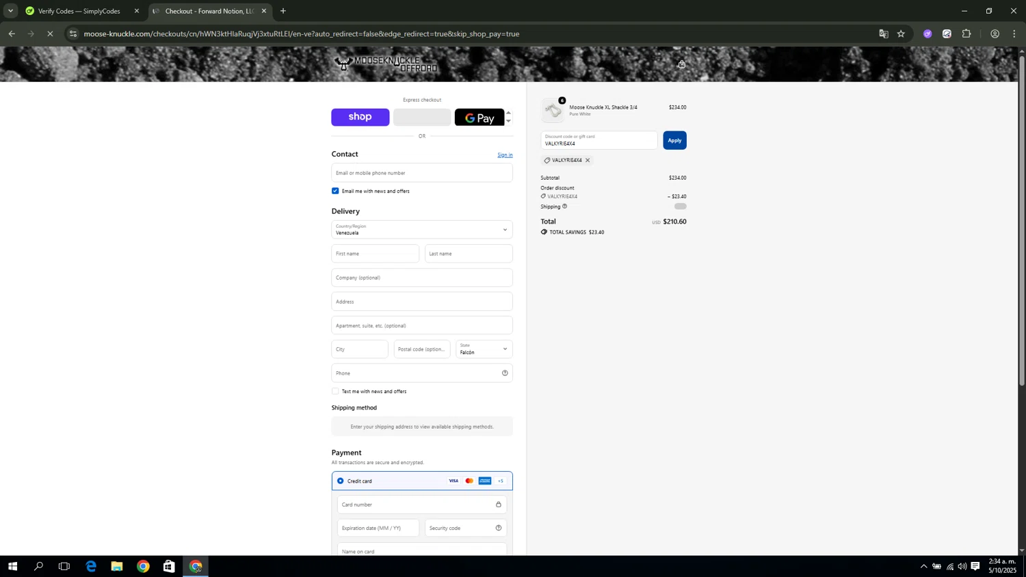Check Text me with news and offers

(335, 391)
